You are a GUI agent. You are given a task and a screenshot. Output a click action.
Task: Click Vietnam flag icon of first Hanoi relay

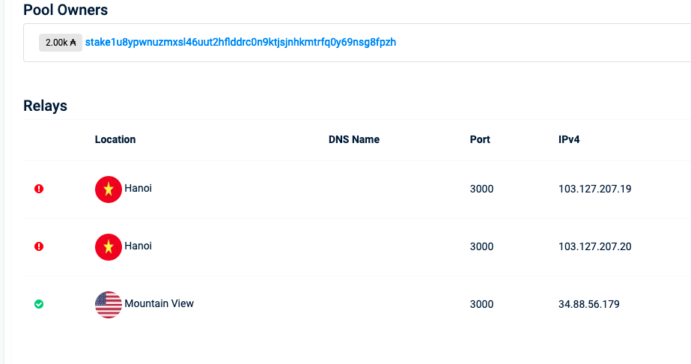point(109,189)
